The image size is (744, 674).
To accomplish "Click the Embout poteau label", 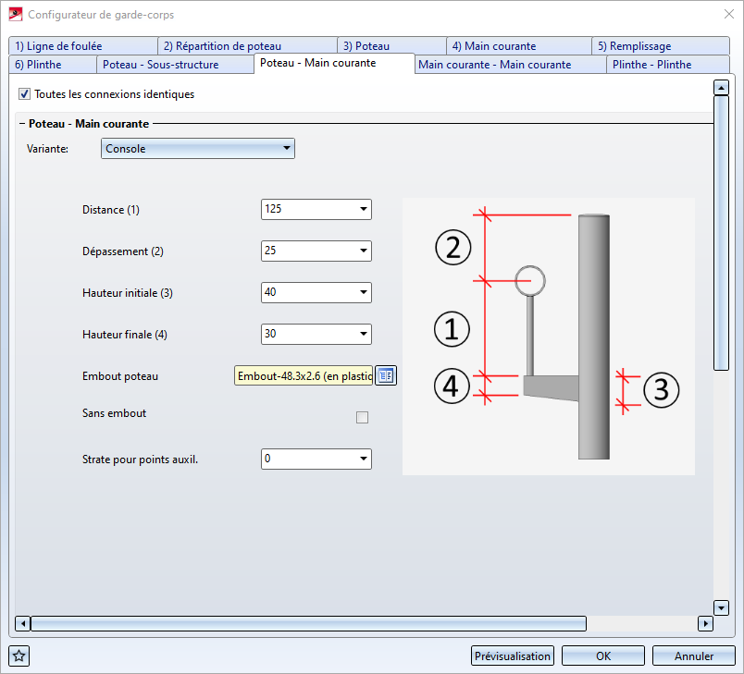I will point(120,376).
